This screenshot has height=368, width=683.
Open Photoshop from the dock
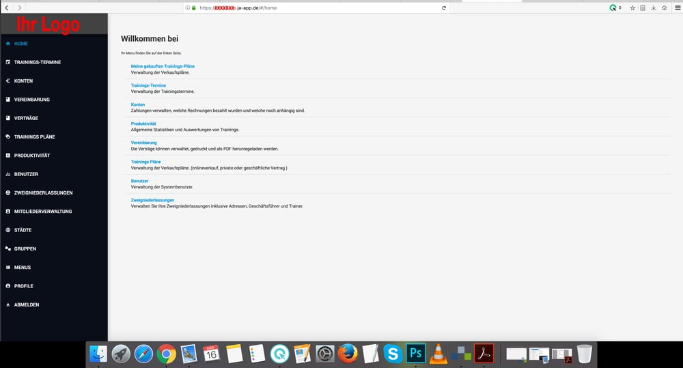coord(415,353)
